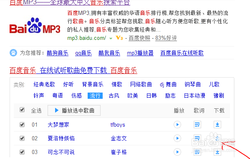Select the 励志 category
This screenshot has height=159, width=250.
(x=170, y=95)
